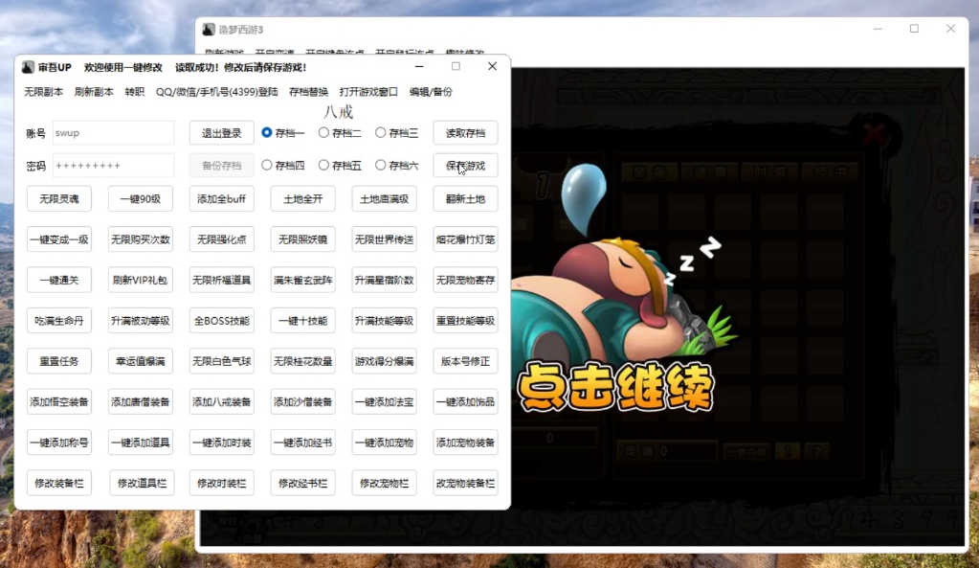
Task: Select the 存档六 save slot radio button
Action: (x=397, y=166)
